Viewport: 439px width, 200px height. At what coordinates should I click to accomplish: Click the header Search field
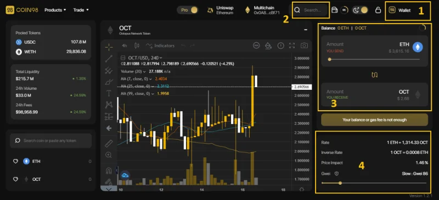pyautogui.click(x=311, y=10)
